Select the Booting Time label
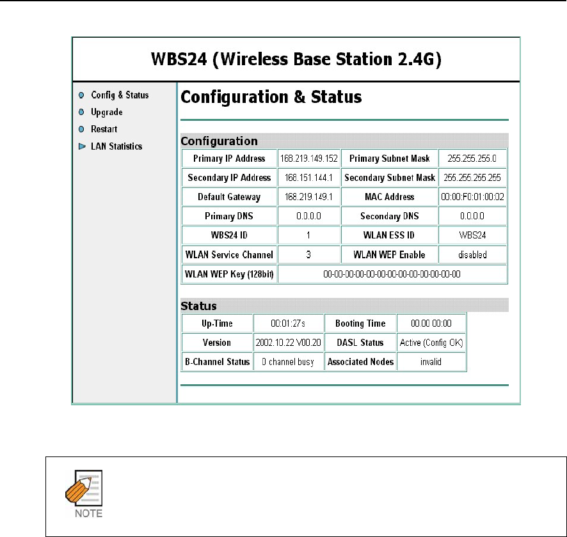Screen dimensions: 567x537 pyautogui.click(x=360, y=323)
